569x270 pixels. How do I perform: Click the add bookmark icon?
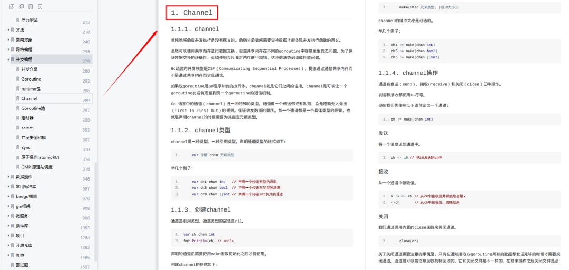tap(31, 6)
